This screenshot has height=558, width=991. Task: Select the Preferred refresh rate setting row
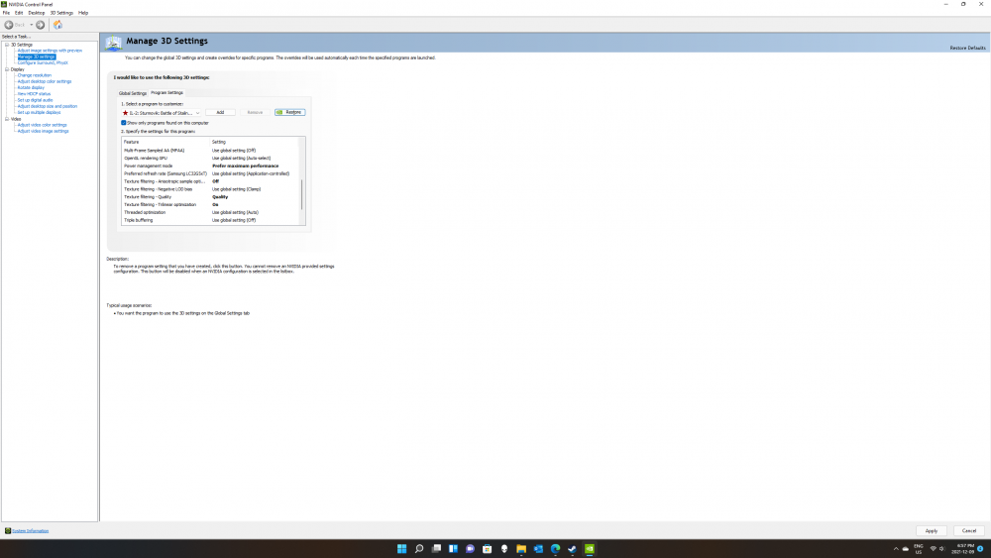209,173
